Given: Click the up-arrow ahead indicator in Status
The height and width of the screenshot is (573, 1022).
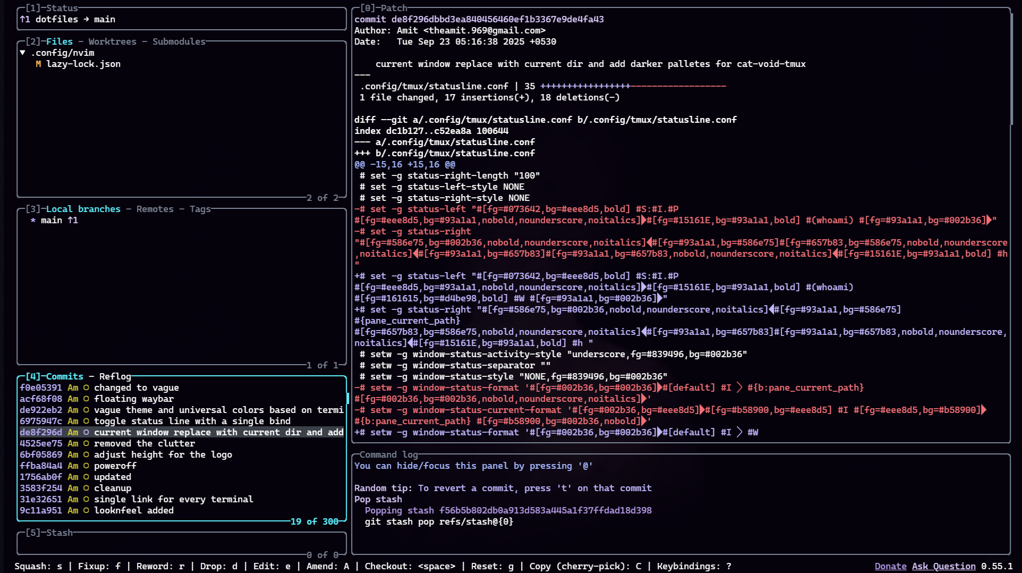Looking at the screenshot, I should click(x=25, y=19).
